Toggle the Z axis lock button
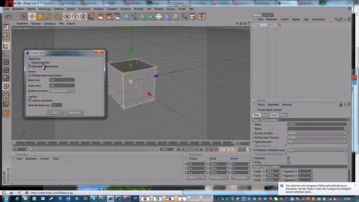The height and width of the screenshot is (202, 359). tap(83, 16)
